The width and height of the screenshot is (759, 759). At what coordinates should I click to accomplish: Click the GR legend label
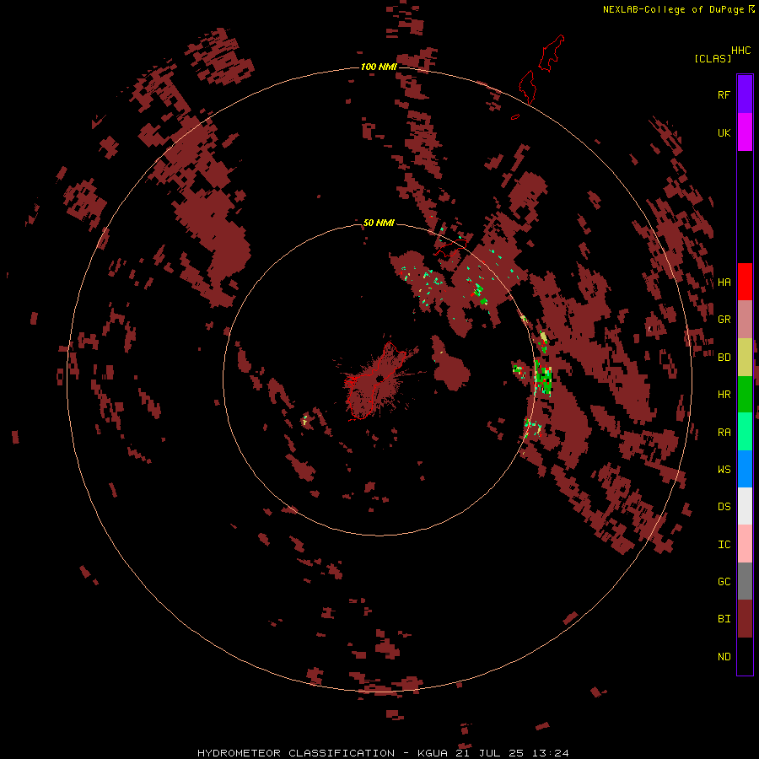724,320
